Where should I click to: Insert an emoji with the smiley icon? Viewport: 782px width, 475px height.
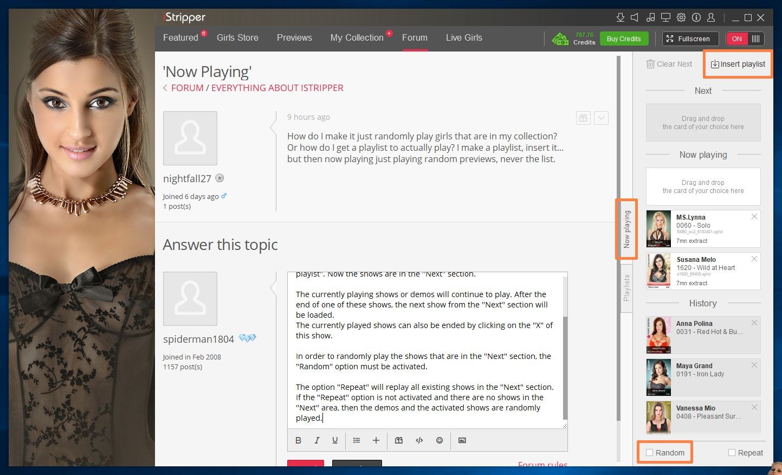(440, 440)
